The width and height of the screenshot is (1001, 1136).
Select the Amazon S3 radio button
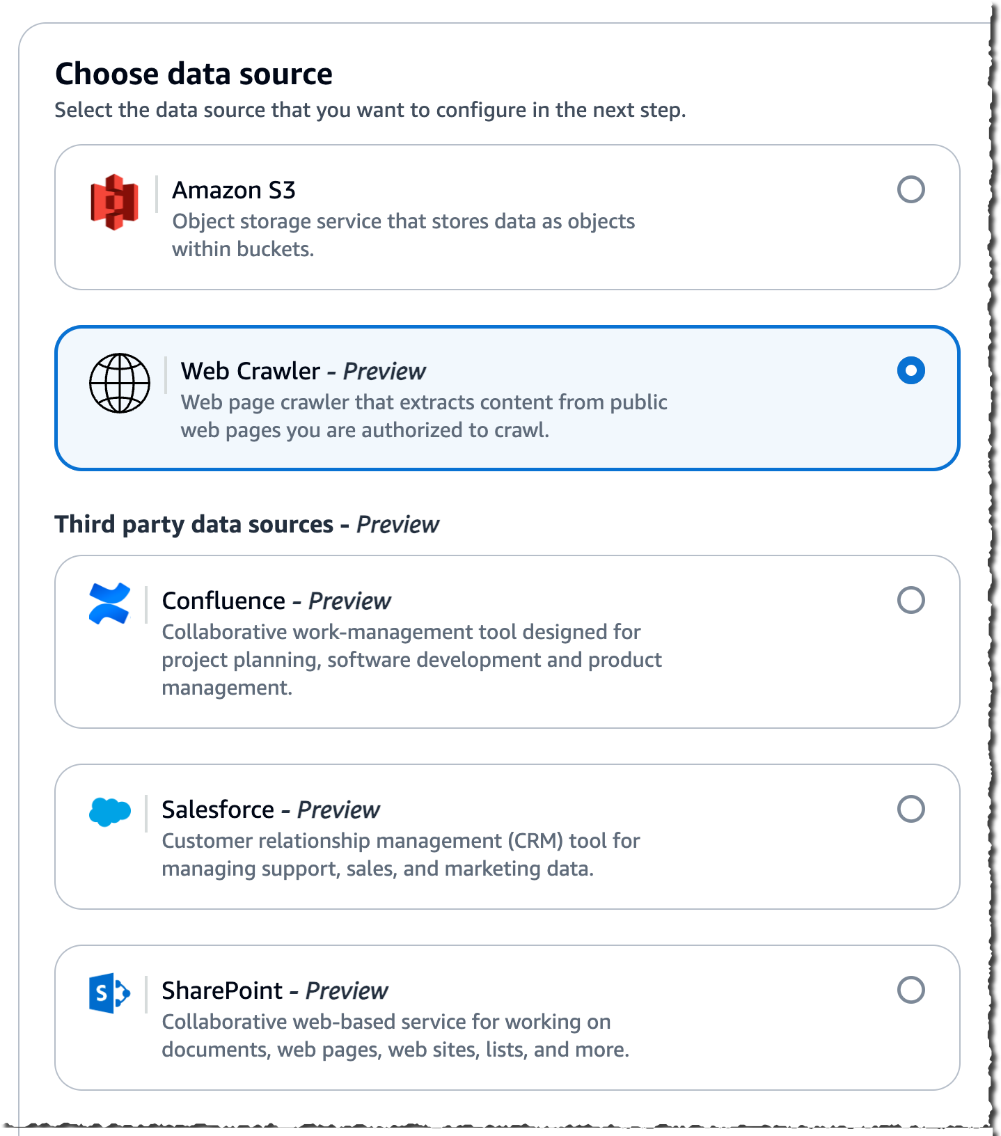coord(913,188)
